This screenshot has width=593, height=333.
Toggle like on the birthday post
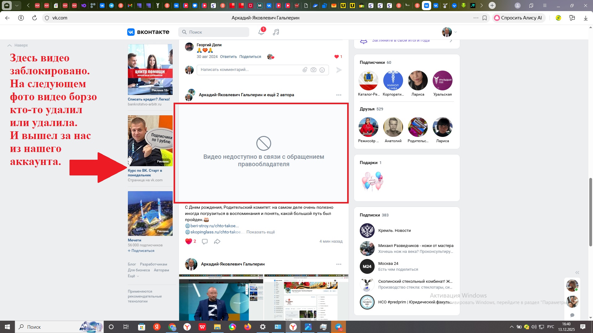pyautogui.click(x=189, y=241)
